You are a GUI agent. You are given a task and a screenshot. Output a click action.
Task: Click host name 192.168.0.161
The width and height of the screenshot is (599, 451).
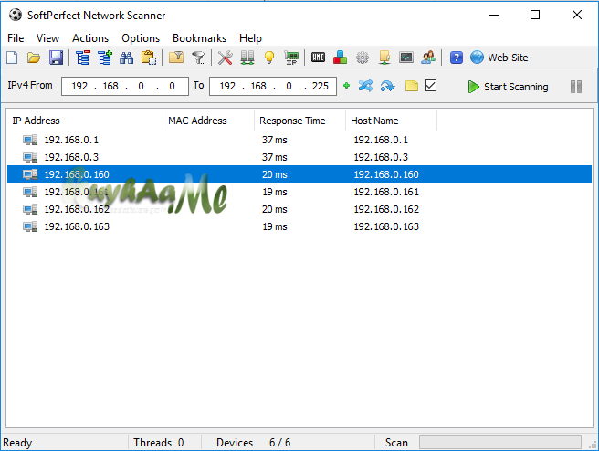click(386, 192)
